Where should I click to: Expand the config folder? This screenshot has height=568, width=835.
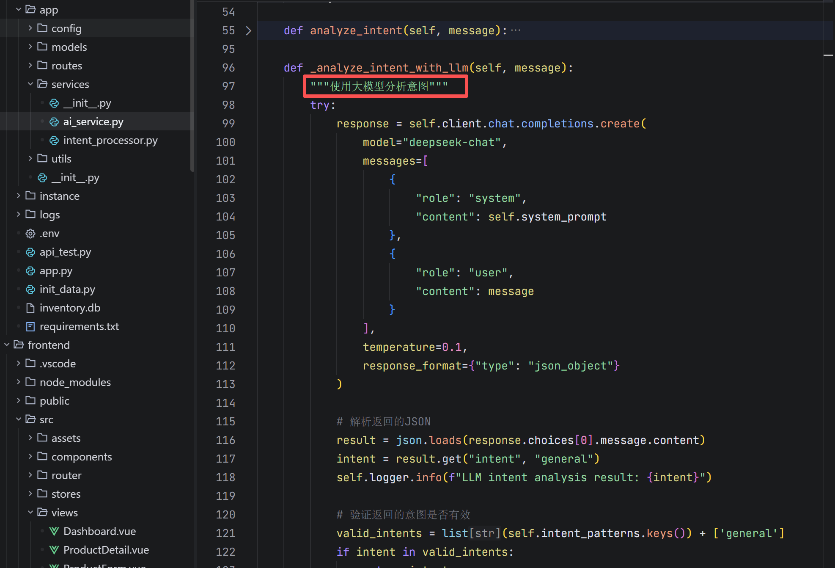(30, 28)
